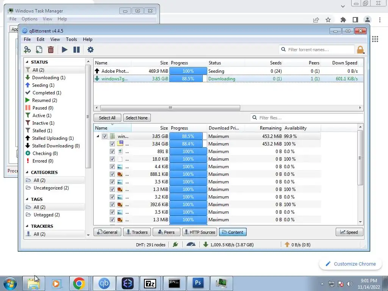Click the horizontal scrollbar of torrent list

(170, 108)
